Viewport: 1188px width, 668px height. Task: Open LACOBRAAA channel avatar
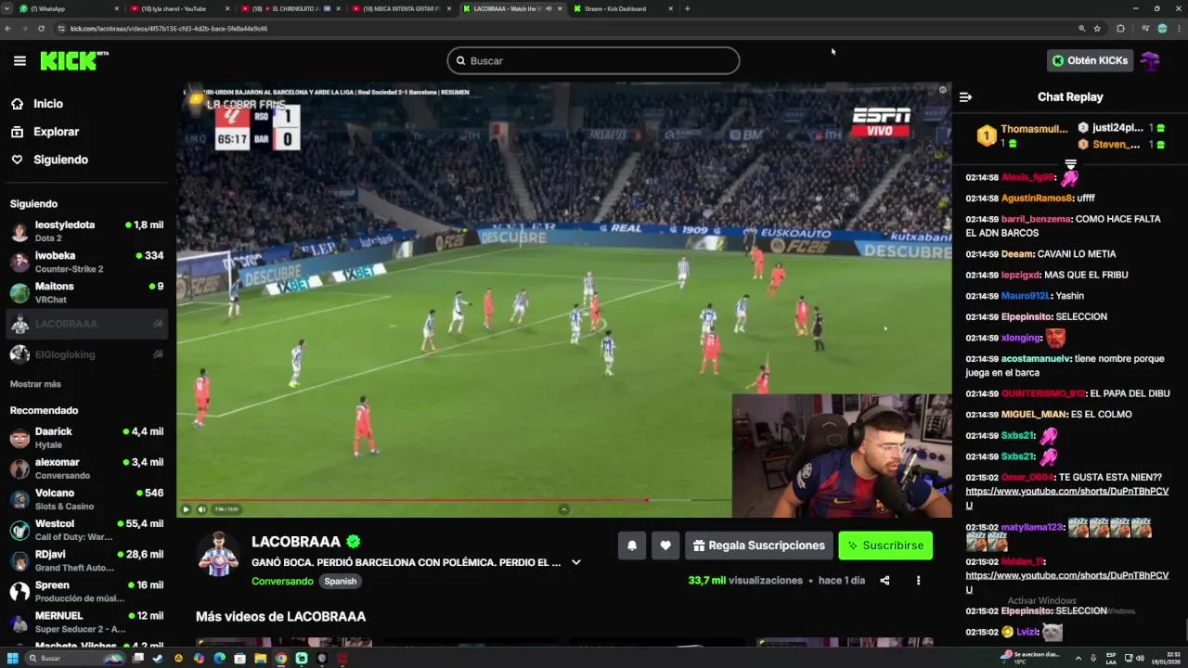pos(218,555)
